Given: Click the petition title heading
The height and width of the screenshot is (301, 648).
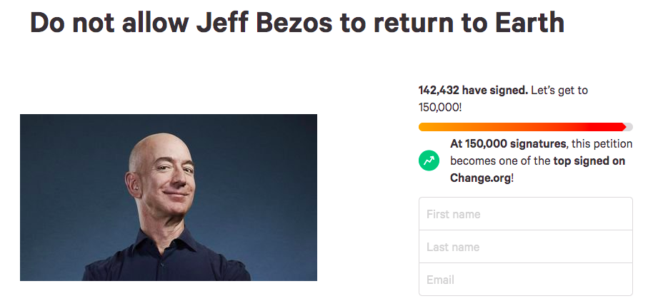Looking at the screenshot, I should pos(296,24).
